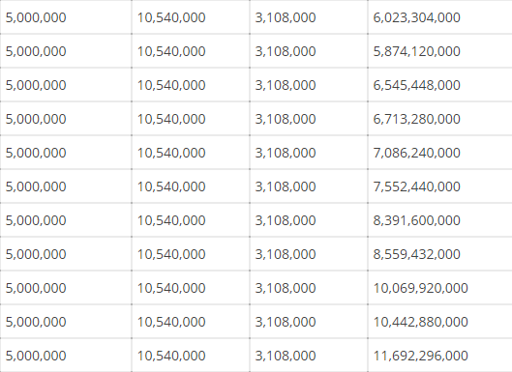Click the cell with 10,442,880,000
The image size is (512, 372).
(439, 322)
